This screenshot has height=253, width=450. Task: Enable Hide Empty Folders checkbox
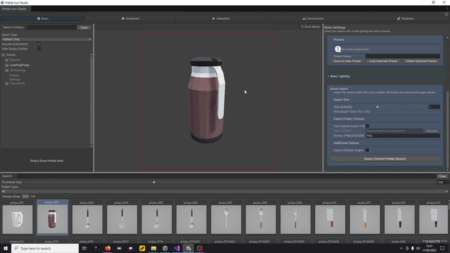pyautogui.click(x=39, y=49)
